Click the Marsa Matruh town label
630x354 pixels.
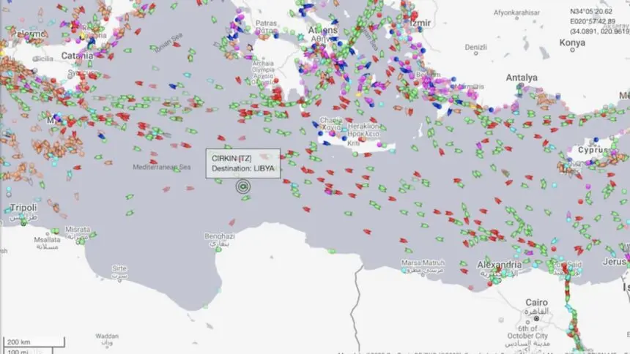pos(423,263)
